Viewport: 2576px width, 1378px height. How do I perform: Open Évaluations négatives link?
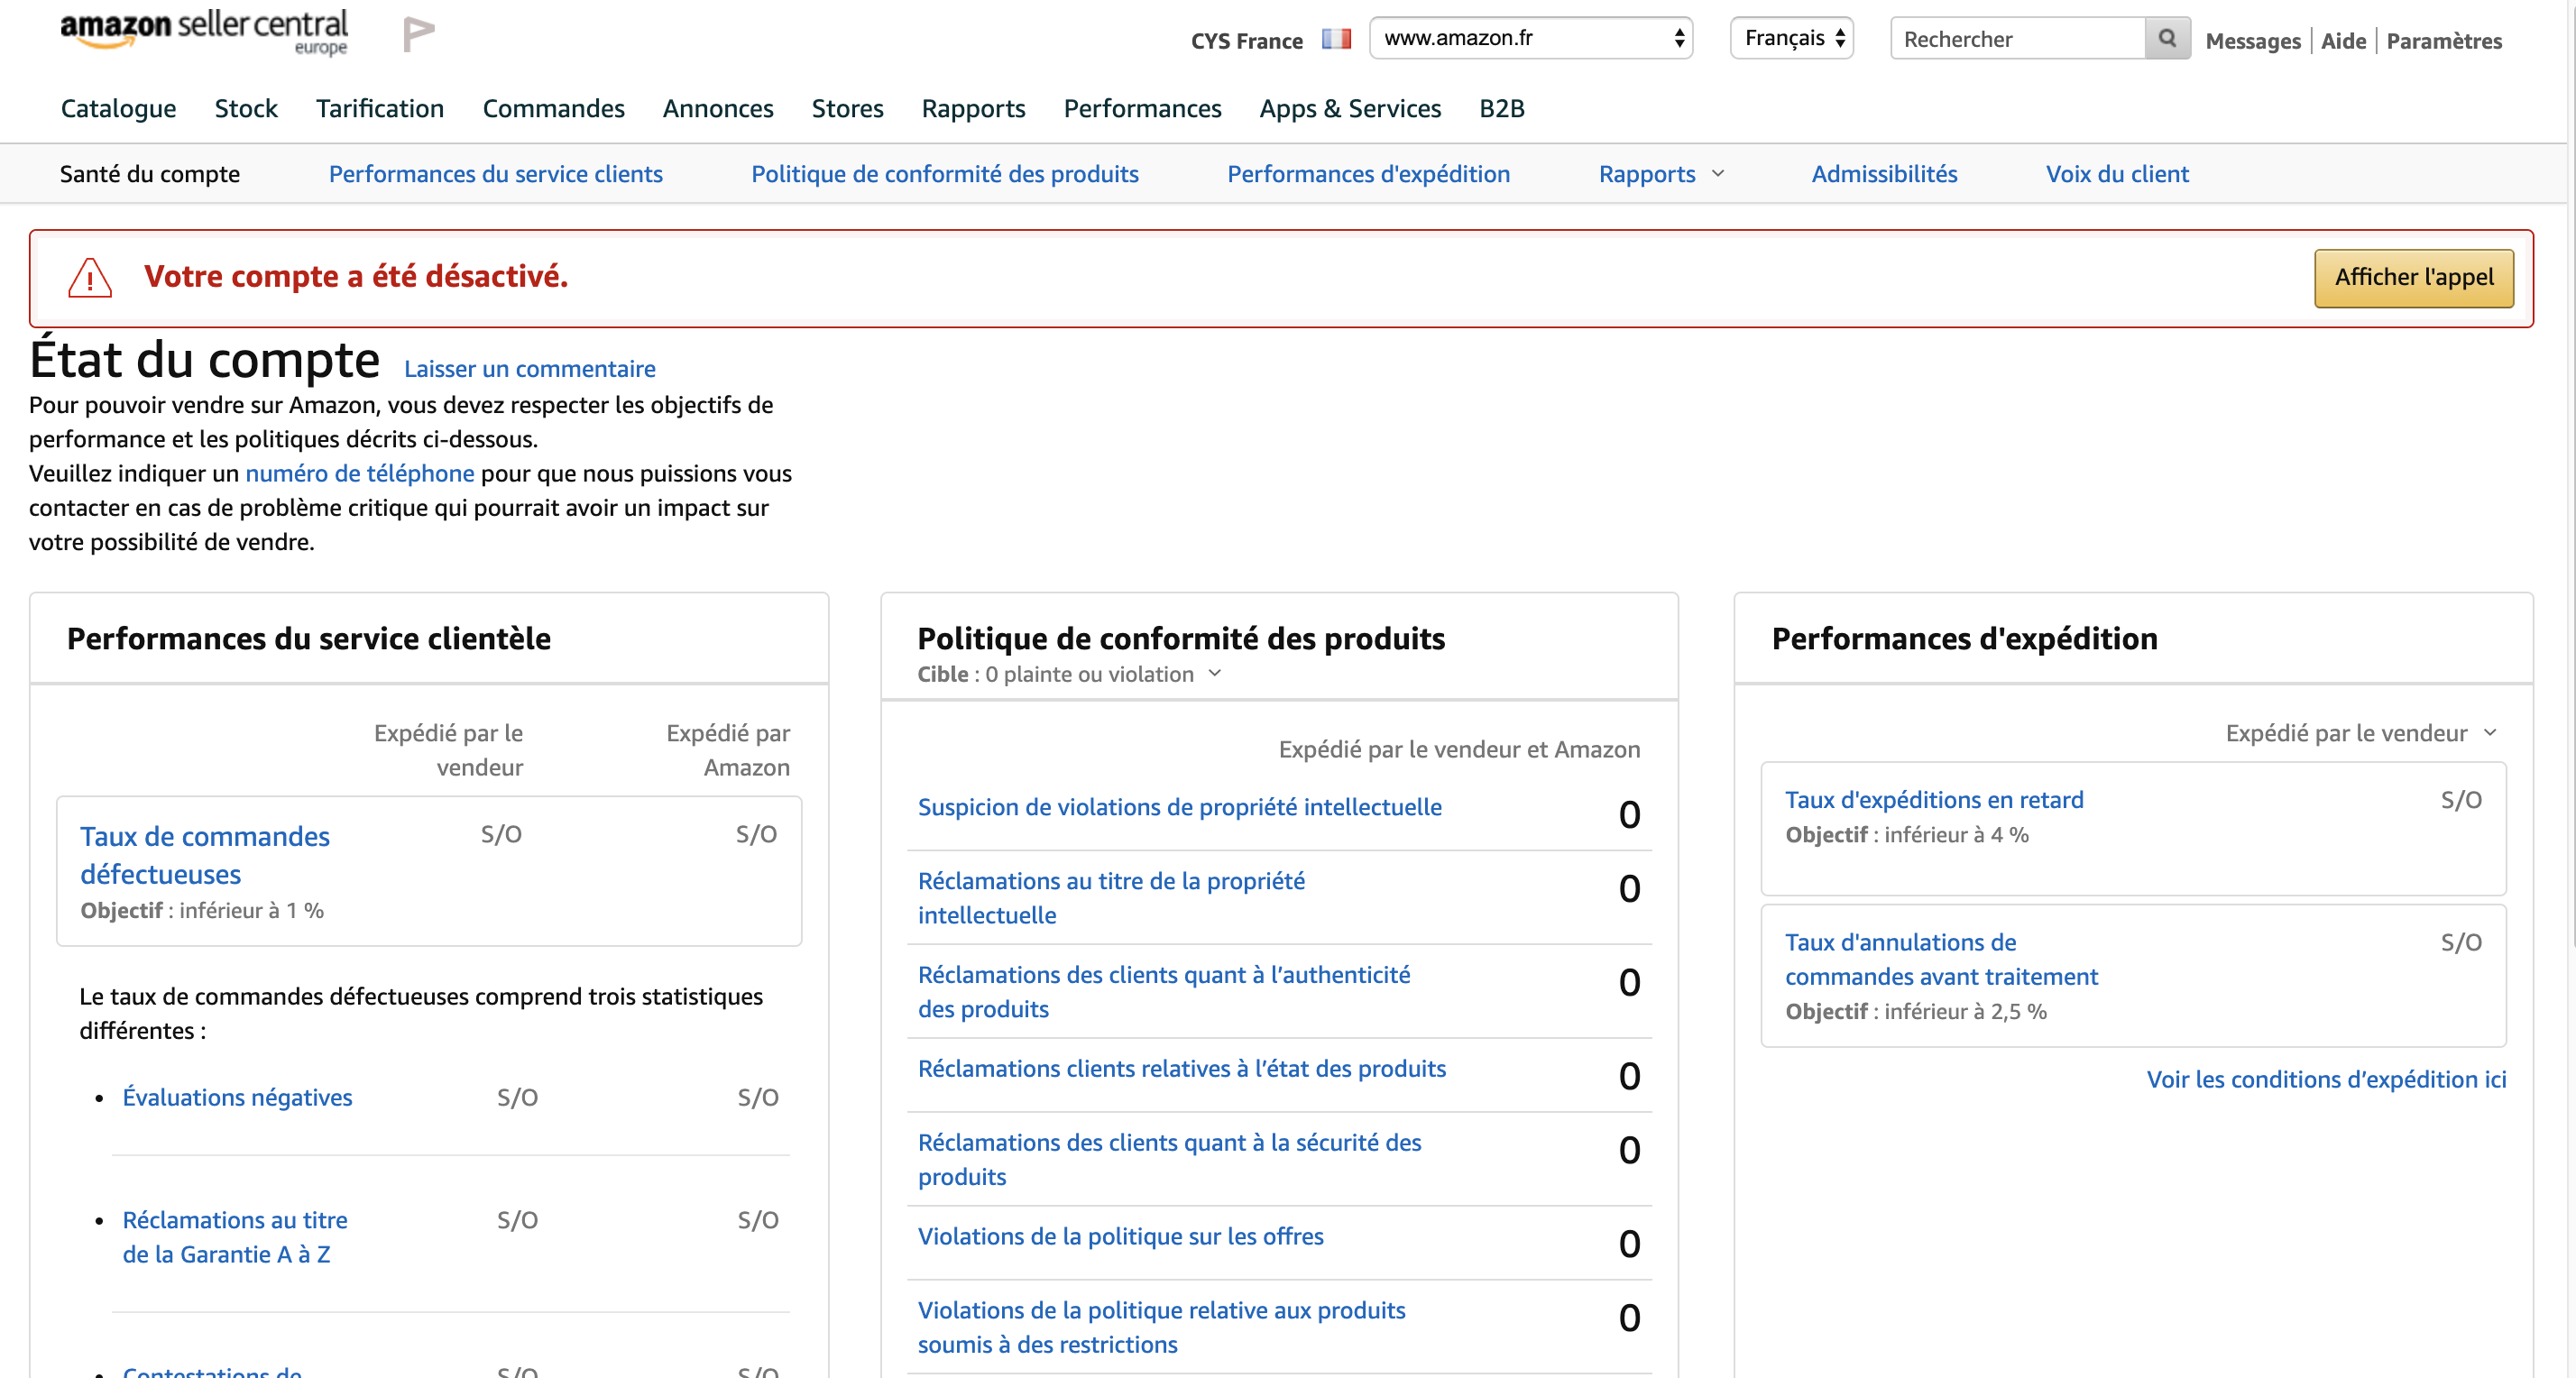(237, 1097)
